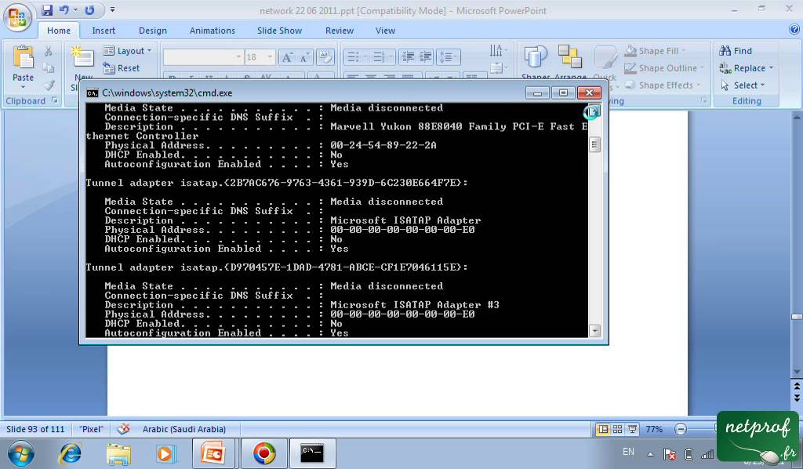This screenshot has width=803, height=469.
Task: Click the Align Text icon
Action: pos(497,68)
